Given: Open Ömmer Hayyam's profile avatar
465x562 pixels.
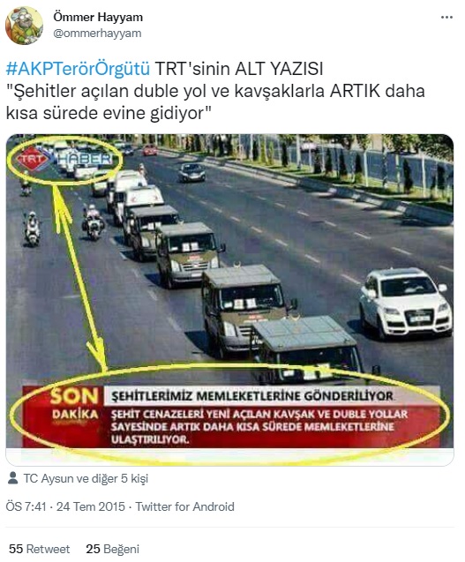Looking at the screenshot, I should 24,26.
